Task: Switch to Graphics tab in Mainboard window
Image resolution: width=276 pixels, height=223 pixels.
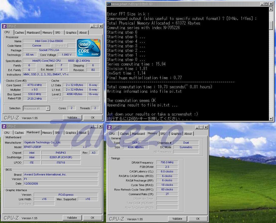Action: click(71, 133)
